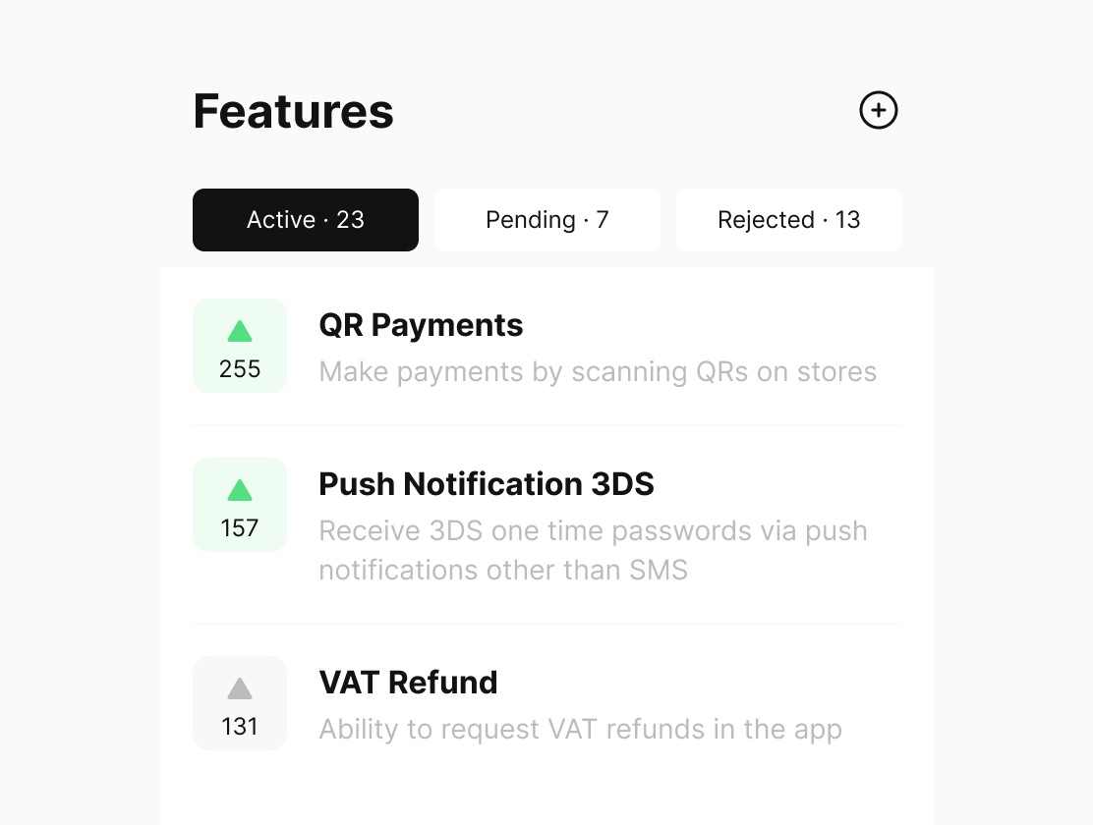
Task: Click the "Ability to request VAT refunds" description
Action: coord(580,730)
